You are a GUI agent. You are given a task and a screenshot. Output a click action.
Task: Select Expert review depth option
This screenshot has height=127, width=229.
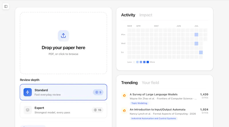63,110
